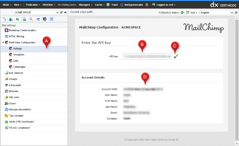This screenshot has height=146, width=239.
Task: Open the search tab with magnifier icon
Action: [31, 19]
